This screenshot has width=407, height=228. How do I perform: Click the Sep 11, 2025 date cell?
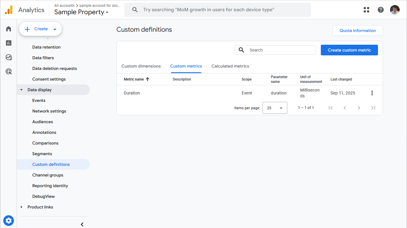click(x=343, y=93)
